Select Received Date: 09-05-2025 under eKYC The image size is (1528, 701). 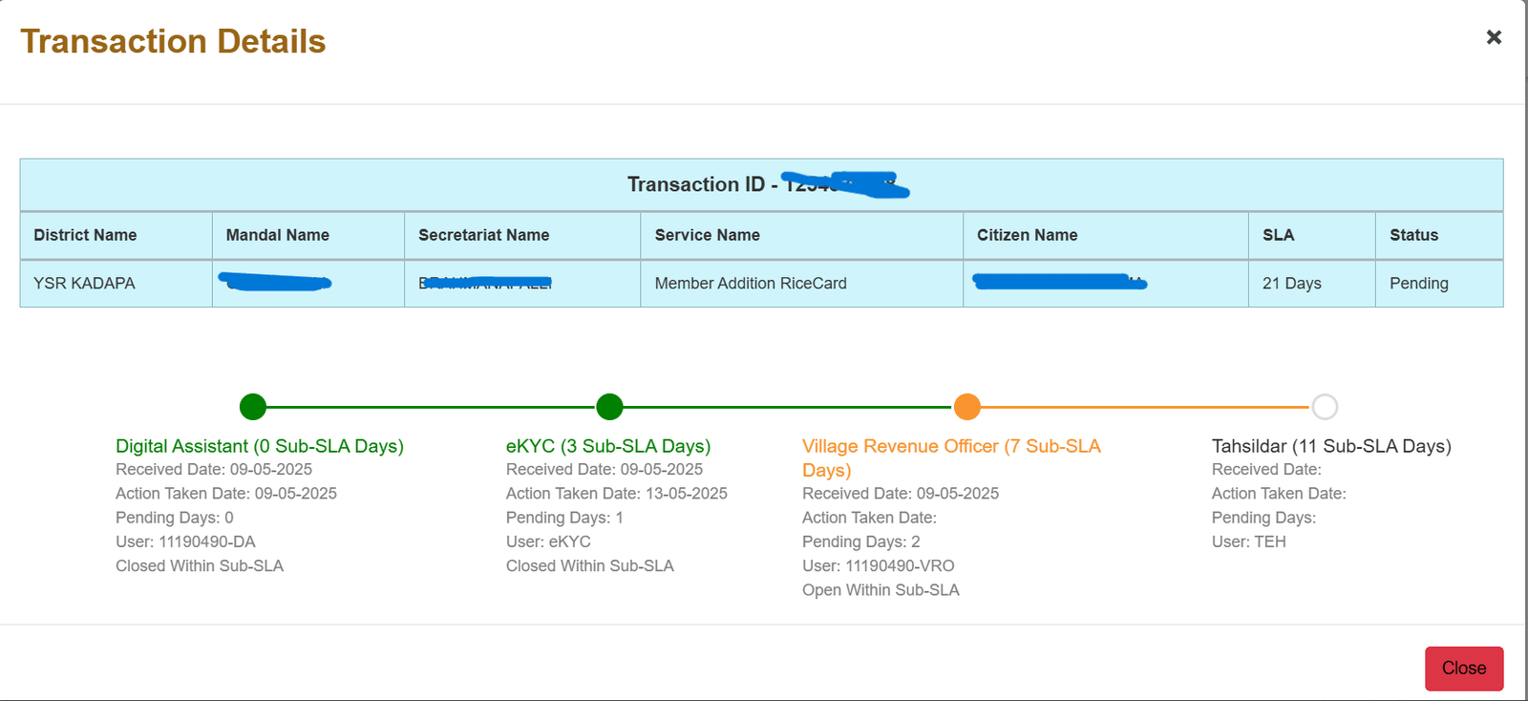[605, 470]
